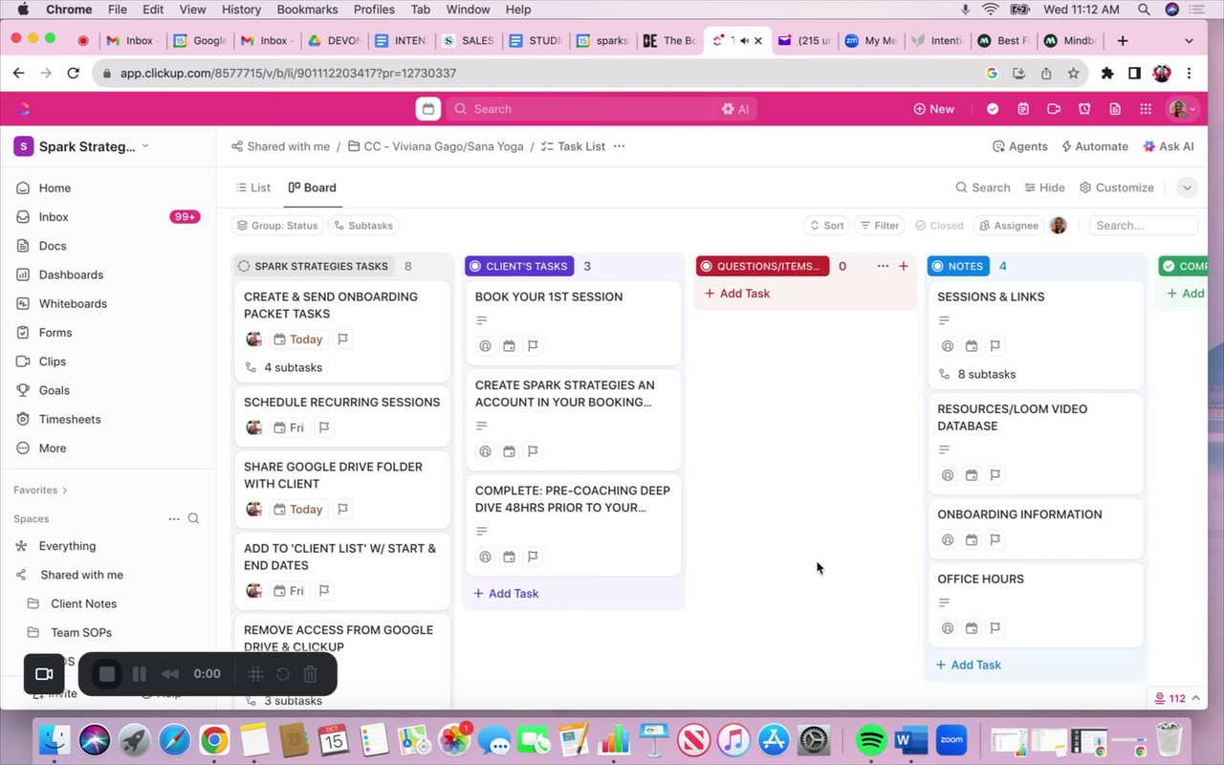Click the Hide button in view toolbar
This screenshot has height=765, width=1224.
click(x=1044, y=187)
